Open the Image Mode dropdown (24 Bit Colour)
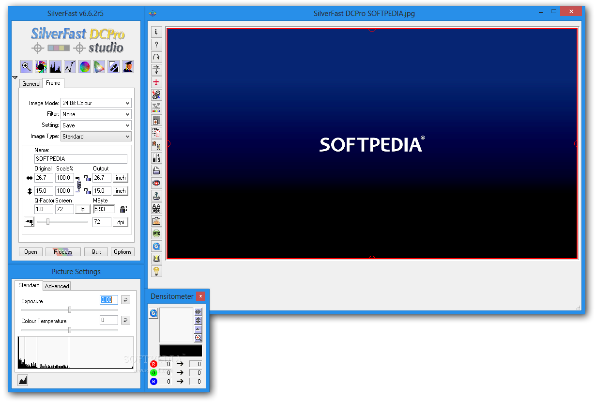Screen dimensions: 595x402 click(96, 103)
